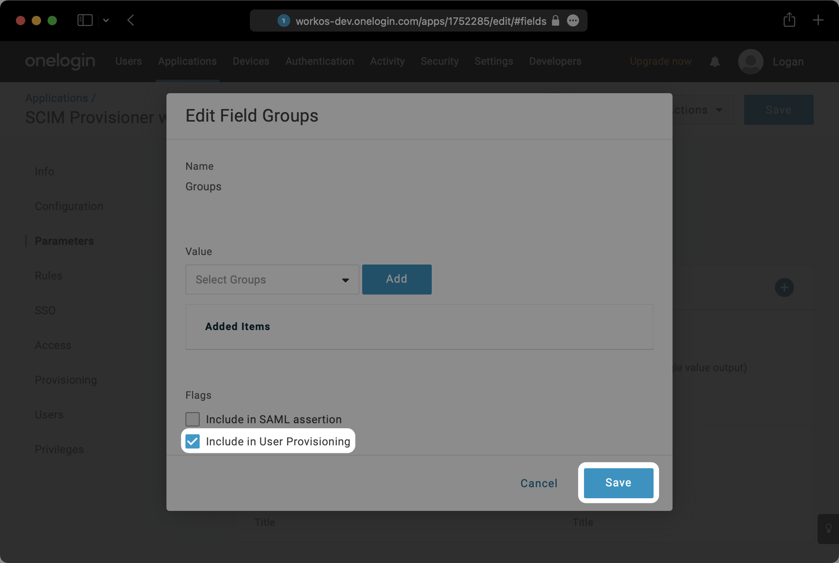The height and width of the screenshot is (563, 839).
Task: Select Provisioning in the left sidebar
Action: coord(66,380)
